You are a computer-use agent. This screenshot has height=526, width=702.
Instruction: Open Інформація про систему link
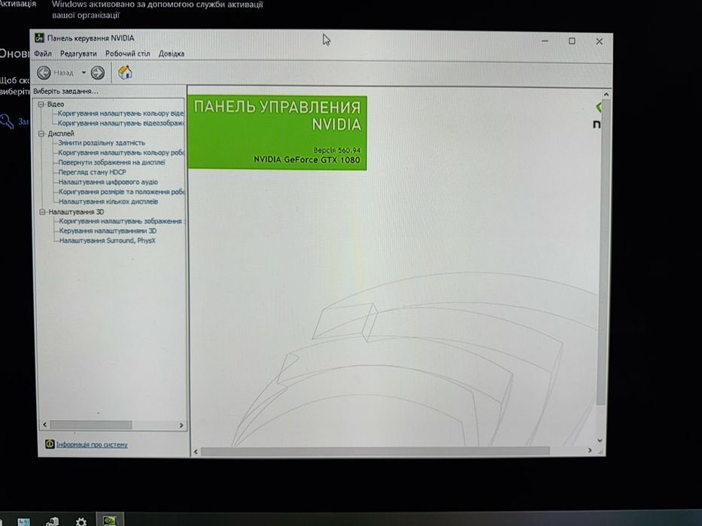click(x=92, y=445)
